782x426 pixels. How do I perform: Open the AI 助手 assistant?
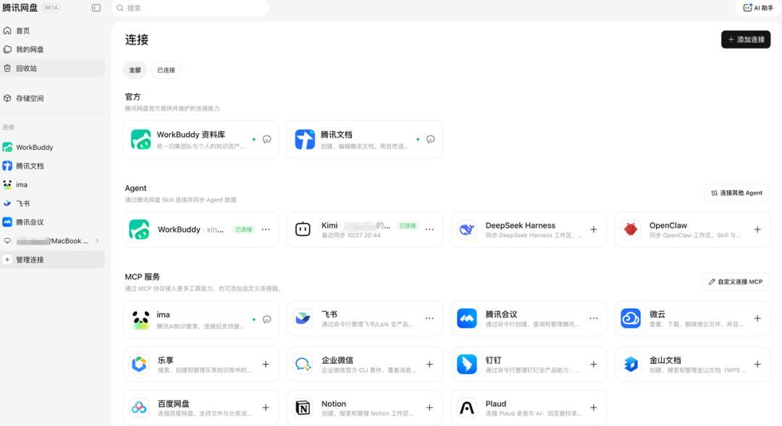[x=758, y=8]
